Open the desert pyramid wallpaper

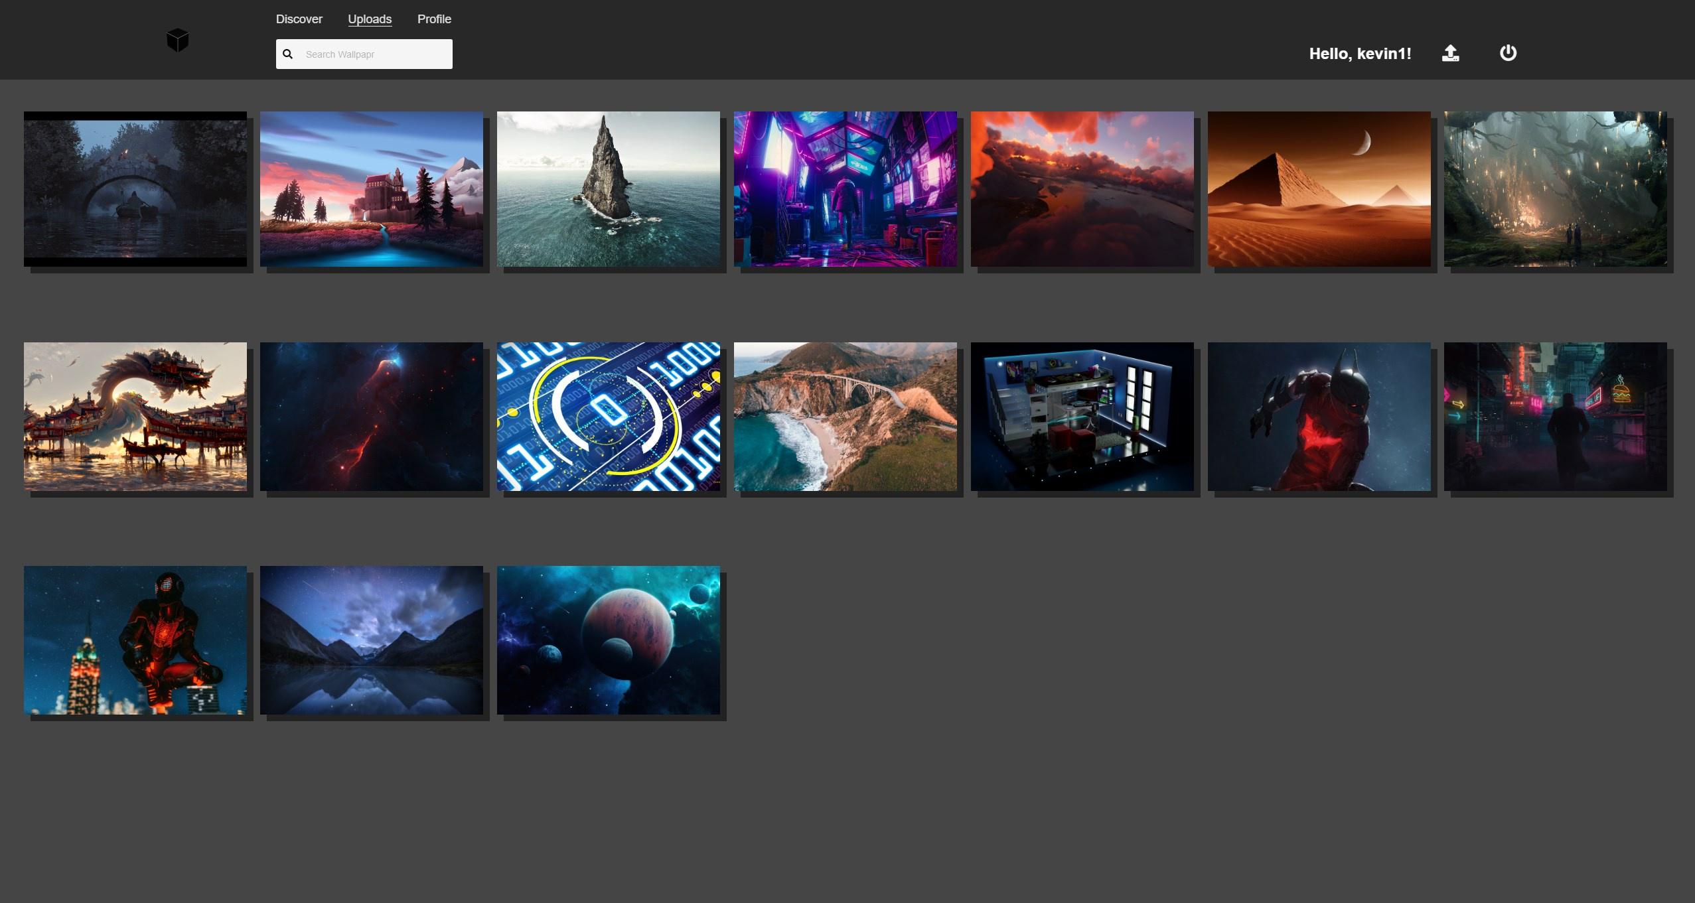coord(1319,189)
